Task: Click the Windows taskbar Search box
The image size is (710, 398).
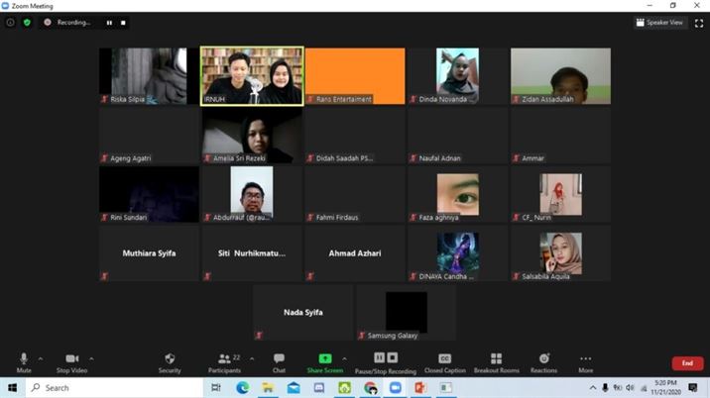Action: 109,388
